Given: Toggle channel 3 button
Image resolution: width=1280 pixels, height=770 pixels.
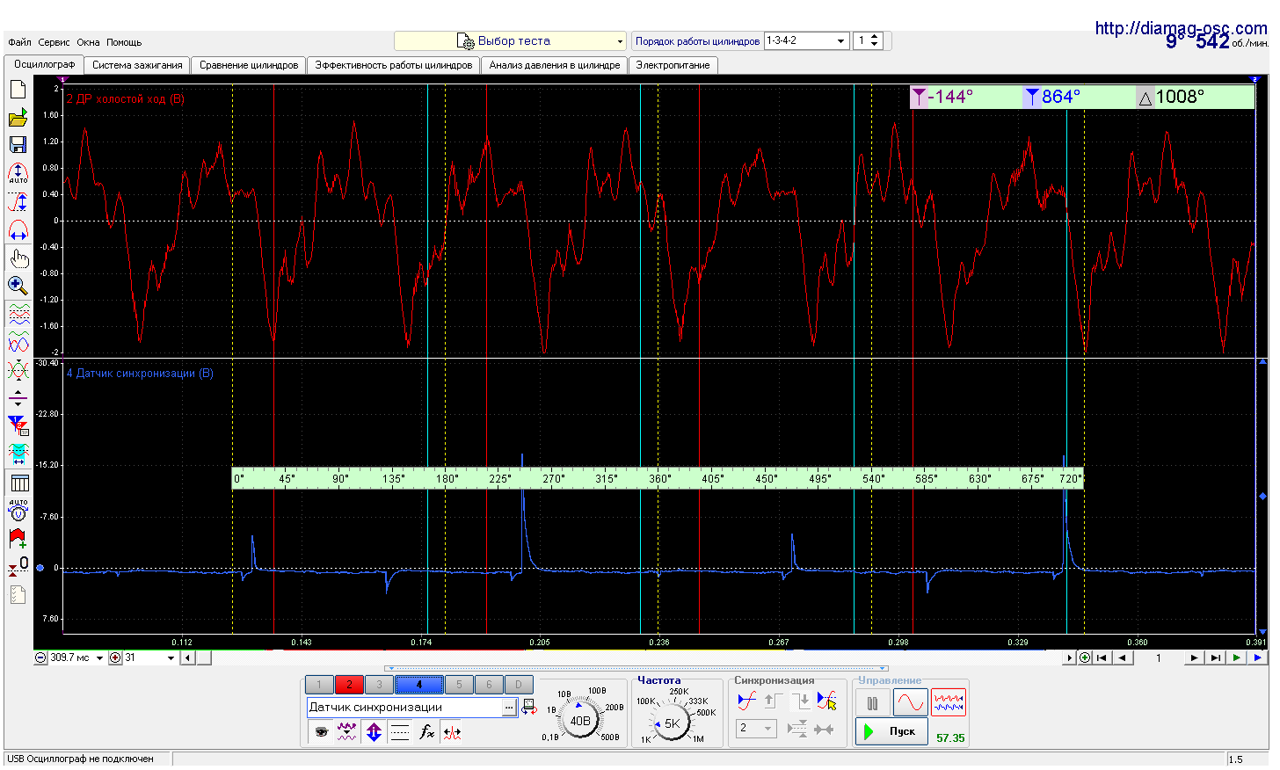Looking at the screenshot, I should [x=379, y=685].
